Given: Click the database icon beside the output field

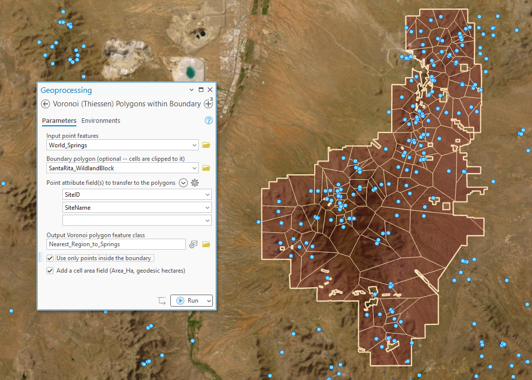Looking at the screenshot, I should (193, 244).
